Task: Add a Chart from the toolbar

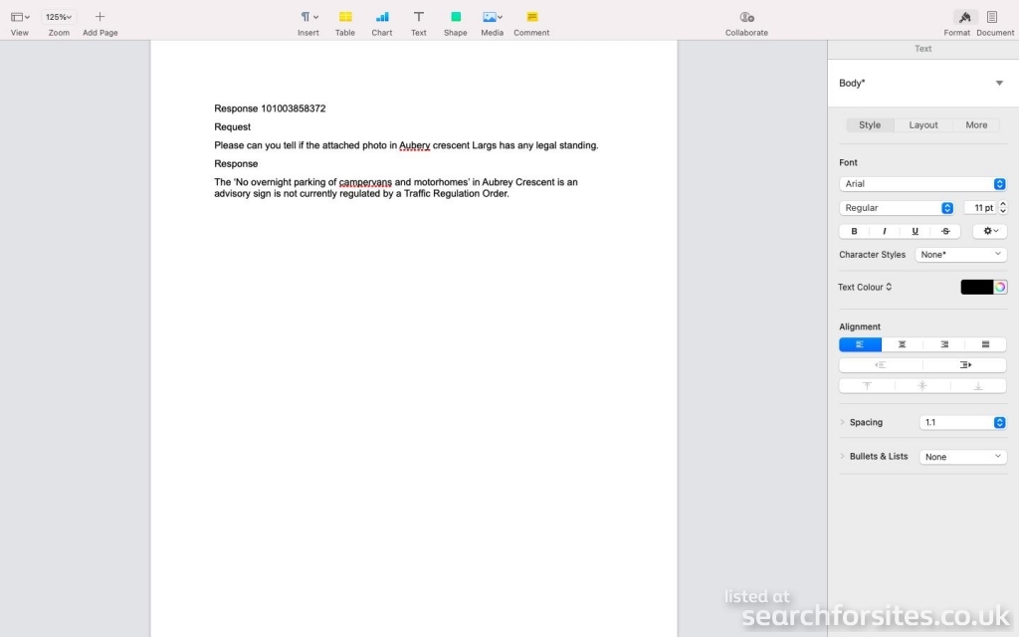Action: (382, 22)
